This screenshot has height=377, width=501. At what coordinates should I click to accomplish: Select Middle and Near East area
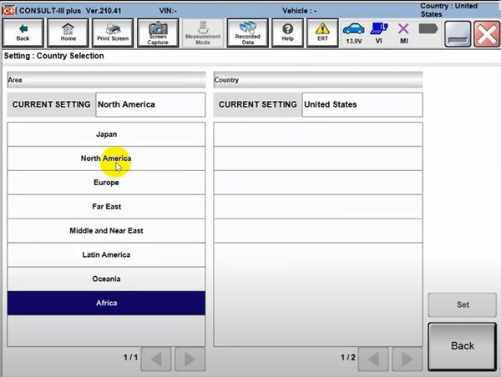[106, 231]
